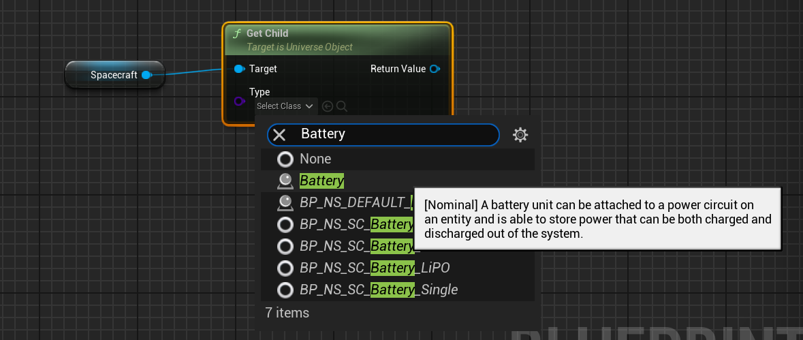Click the browse-to-asset magnifier icon
This screenshot has height=340, width=803.
point(342,106)
